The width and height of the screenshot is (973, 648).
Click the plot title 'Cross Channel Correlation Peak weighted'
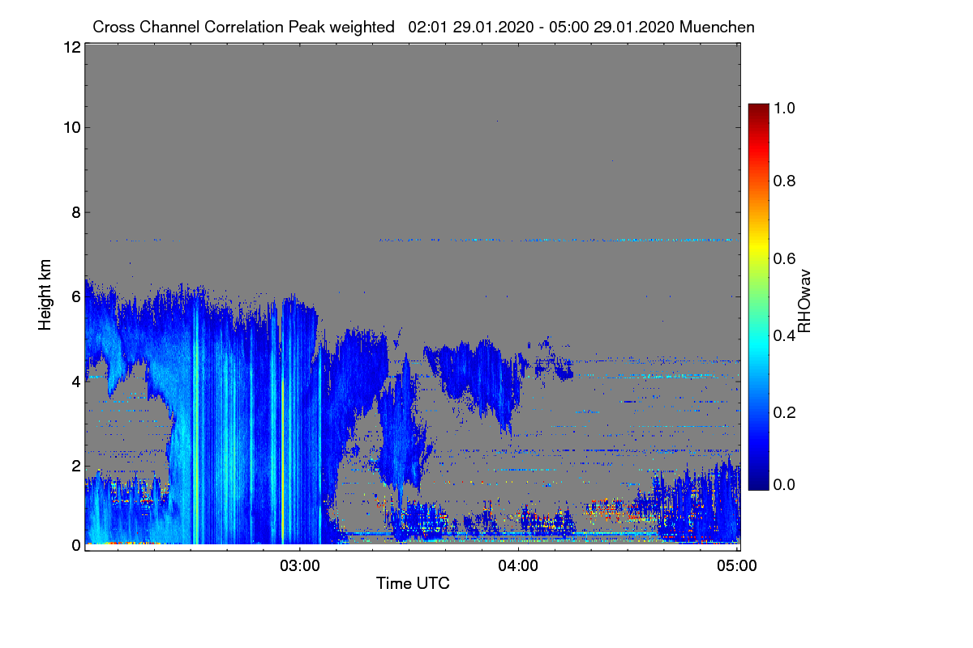pos(243,28)
